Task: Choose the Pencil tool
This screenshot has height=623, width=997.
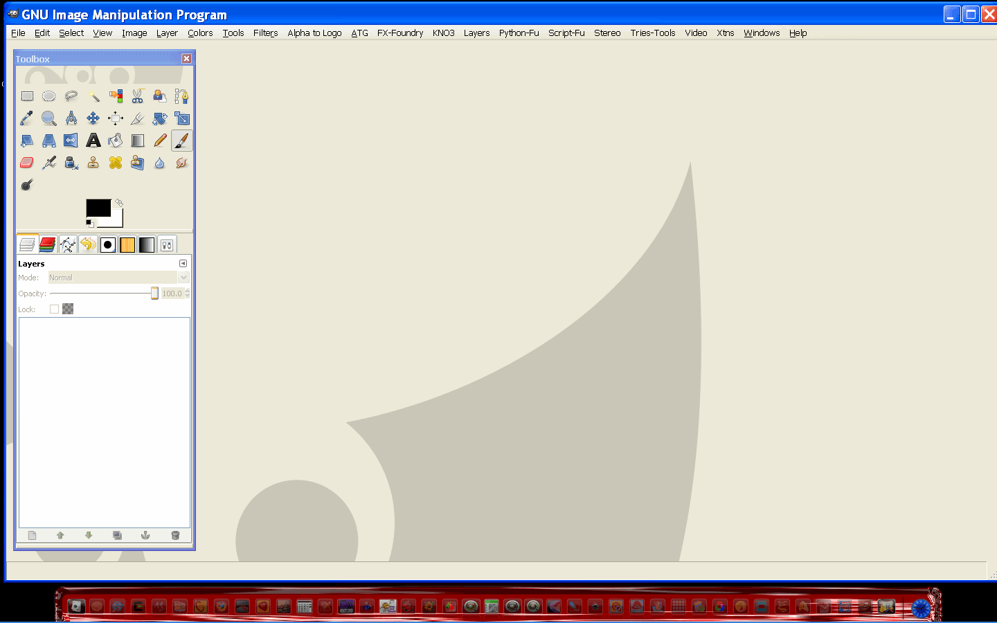Action: [x=160, y=141]
